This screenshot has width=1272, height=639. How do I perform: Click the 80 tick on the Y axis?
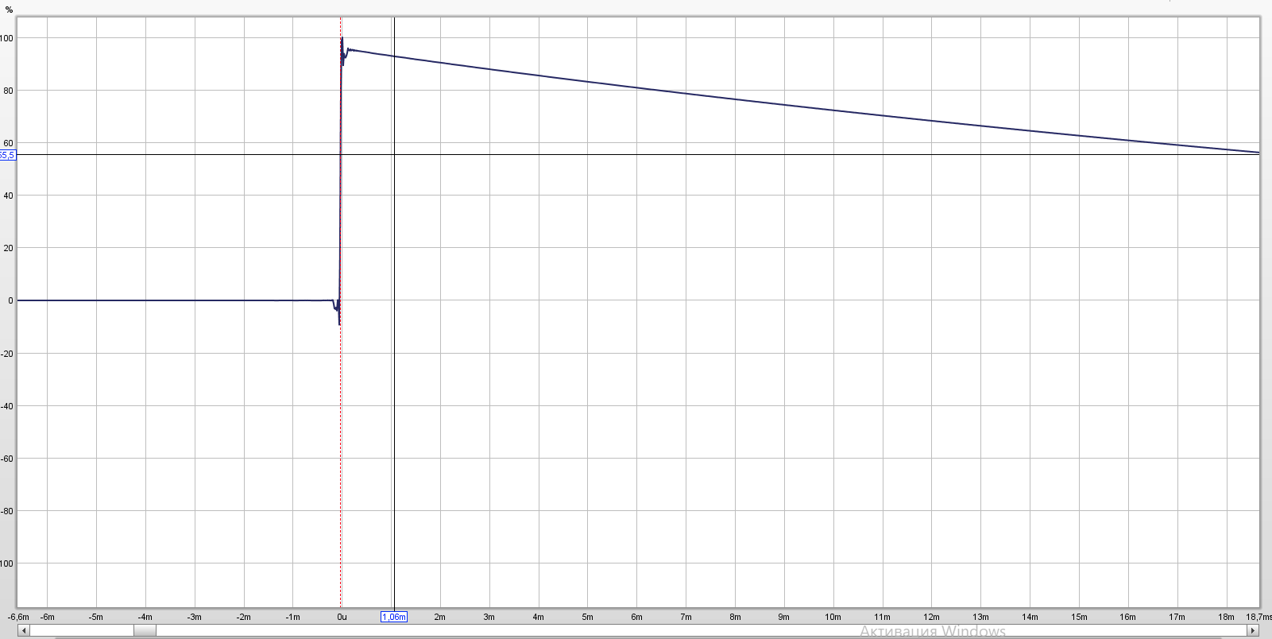tap(9, 91)
